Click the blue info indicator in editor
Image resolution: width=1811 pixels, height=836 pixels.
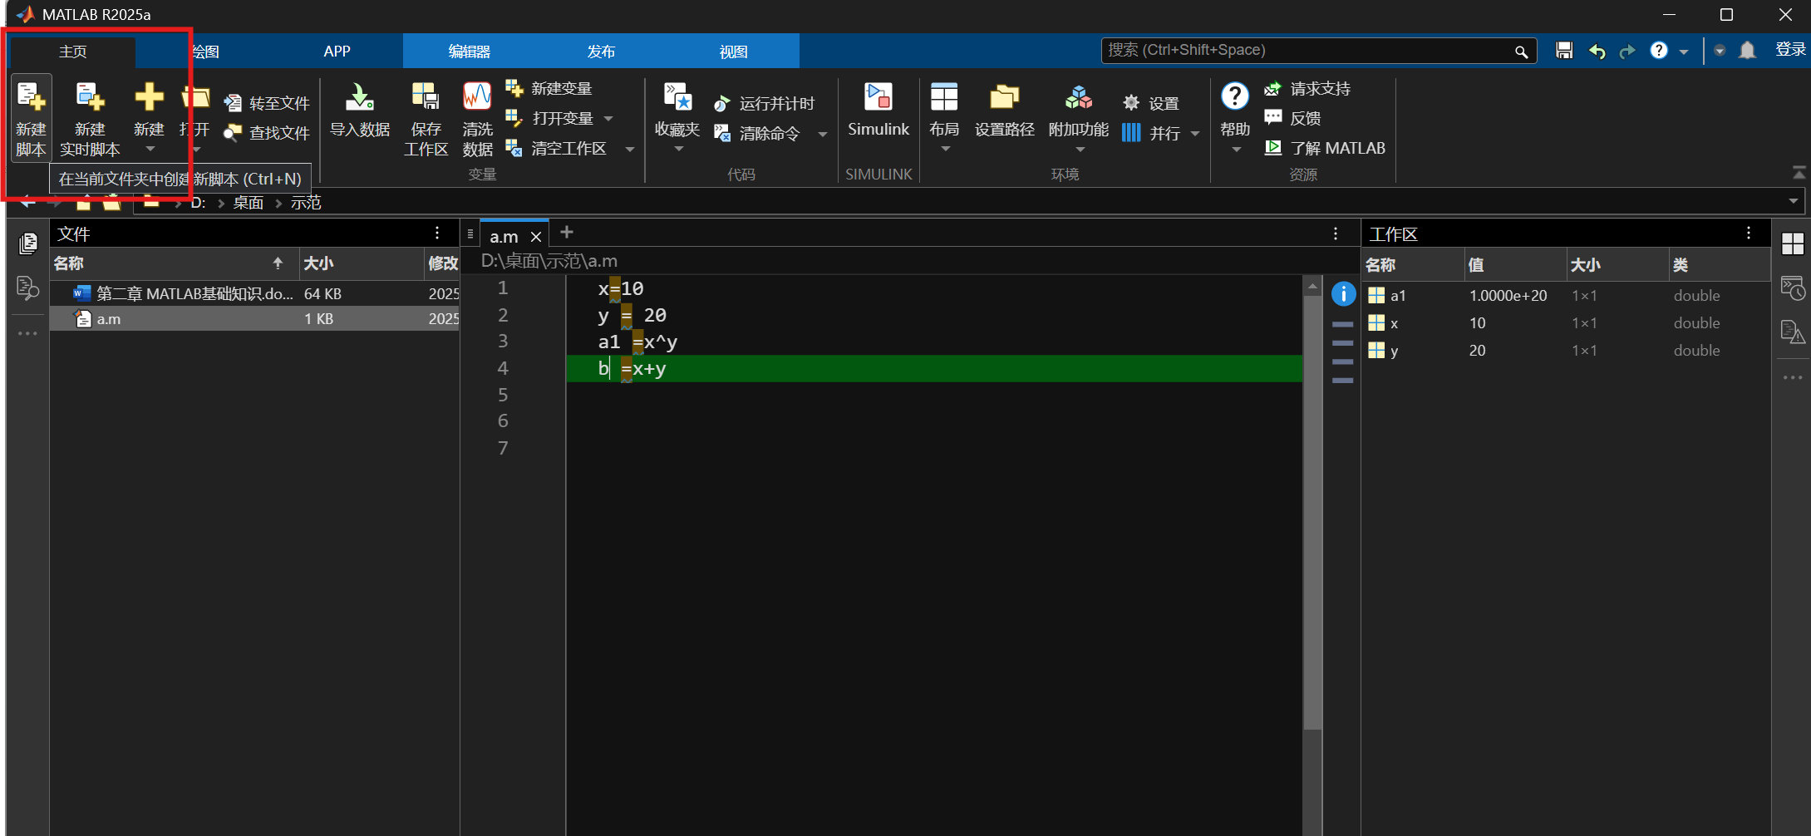[1343, 293]
